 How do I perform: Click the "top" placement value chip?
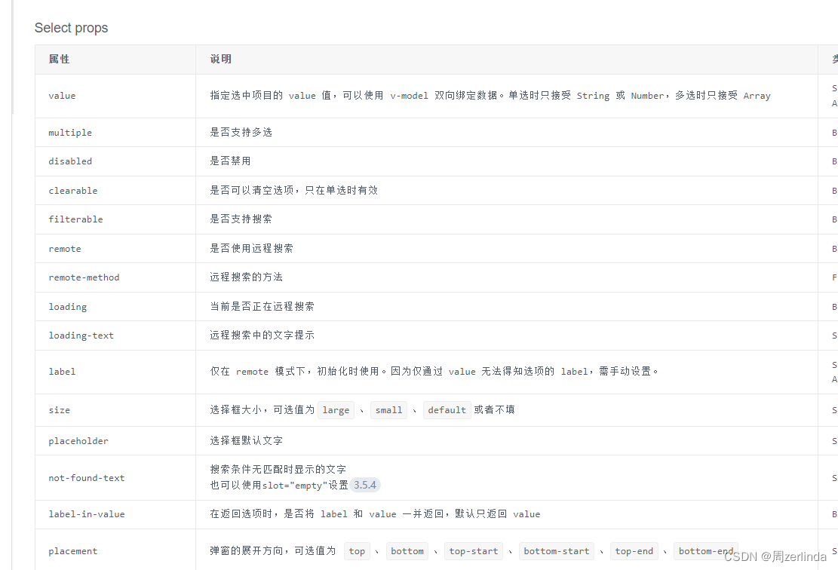[x=357, y=551]
